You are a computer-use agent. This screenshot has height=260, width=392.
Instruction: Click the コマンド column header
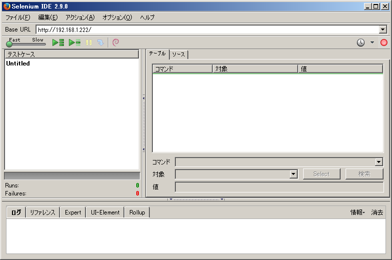pyautogui.click(x=182, y=68)
